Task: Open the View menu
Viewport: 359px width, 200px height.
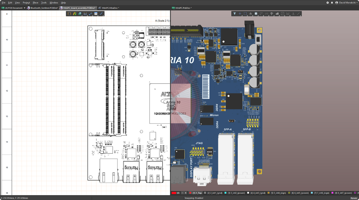Action: (17, 2)
